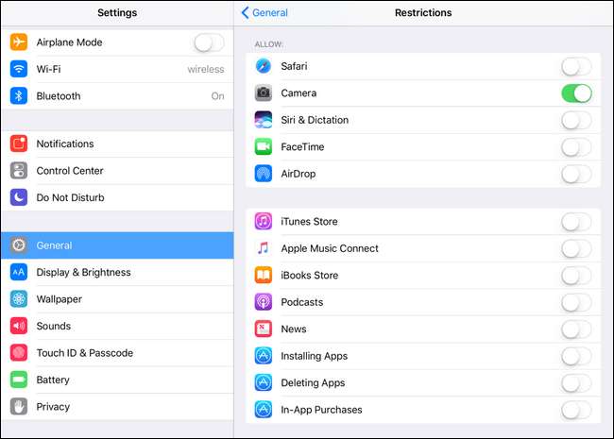Tap the iBooks Store icon
The width and height of the screenshot is (614, 439).
click(264, 276)
